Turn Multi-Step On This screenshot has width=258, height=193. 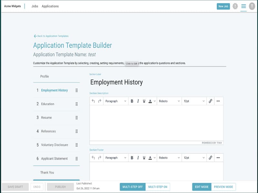[158, 187]
